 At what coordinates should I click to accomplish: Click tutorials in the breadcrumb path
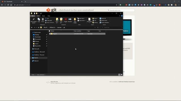[x=59, y=27]
